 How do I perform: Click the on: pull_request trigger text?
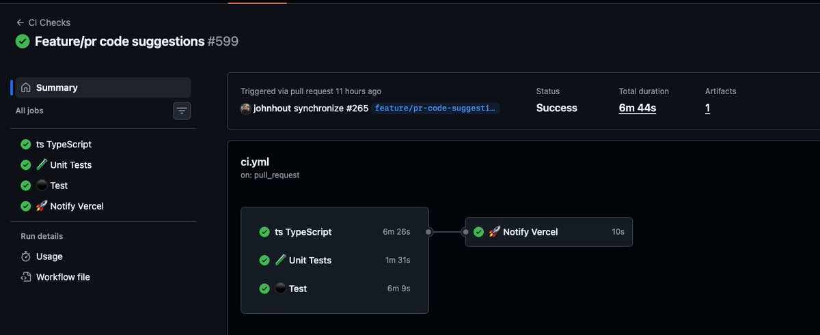pyautogui.click(x=270, y=175)
